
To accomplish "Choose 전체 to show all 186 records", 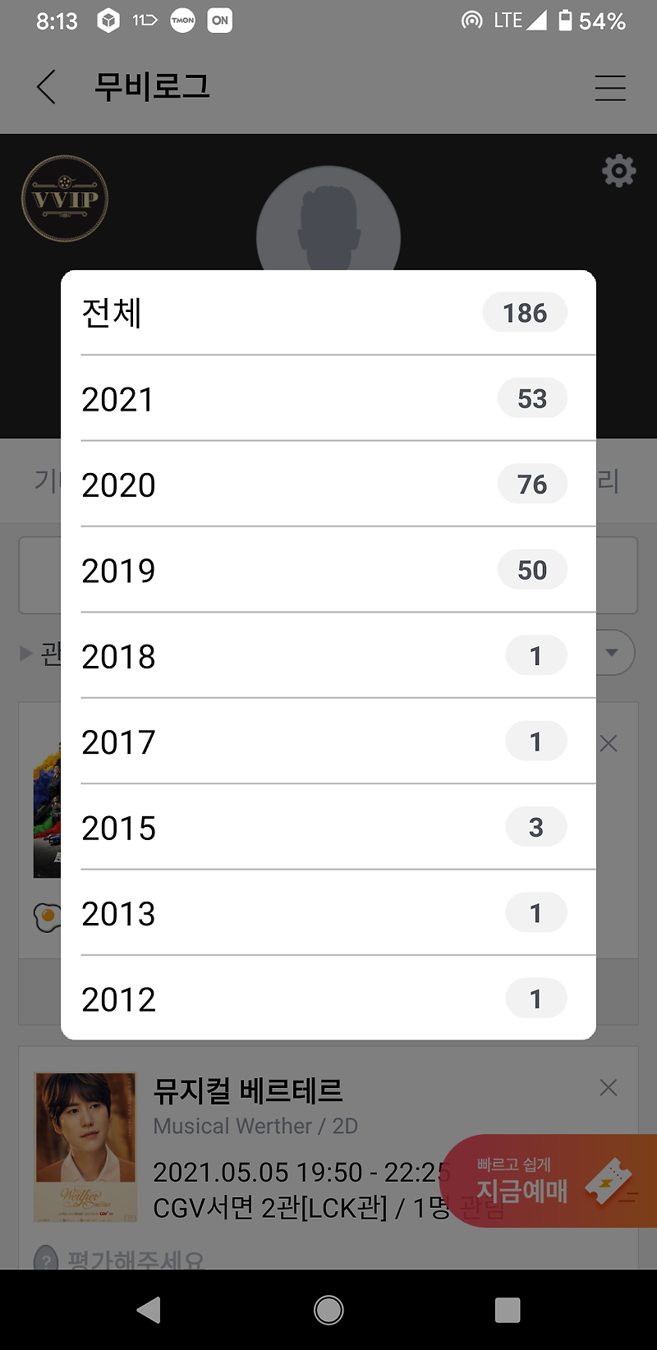I will tap(328, 313).
